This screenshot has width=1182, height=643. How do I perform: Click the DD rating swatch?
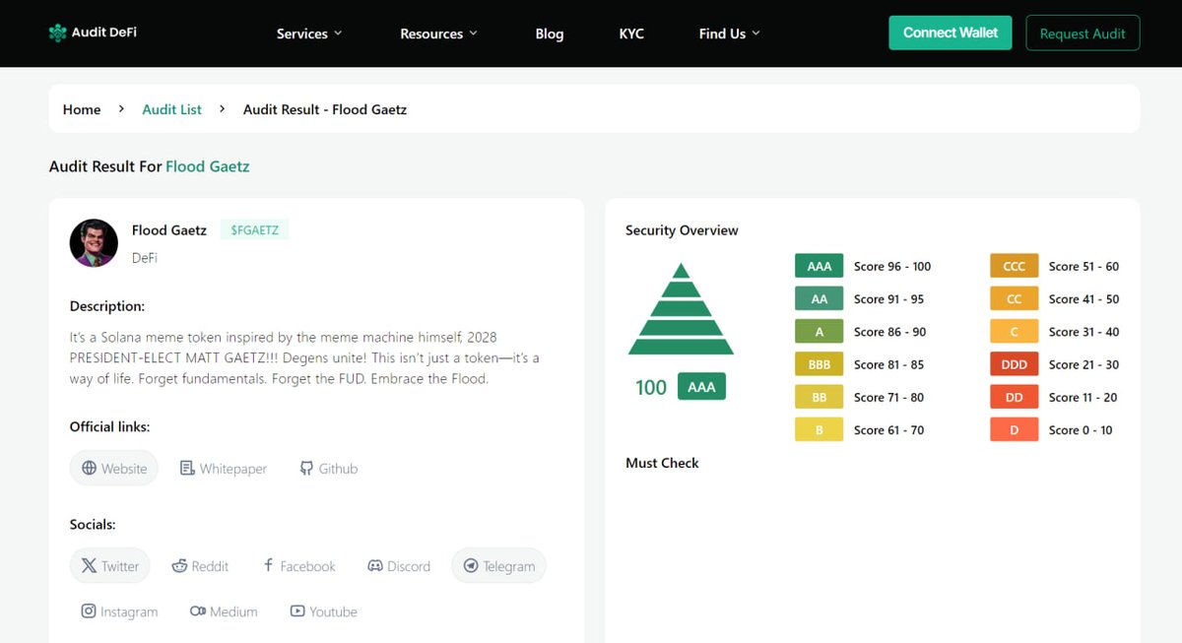(1015, 398)
